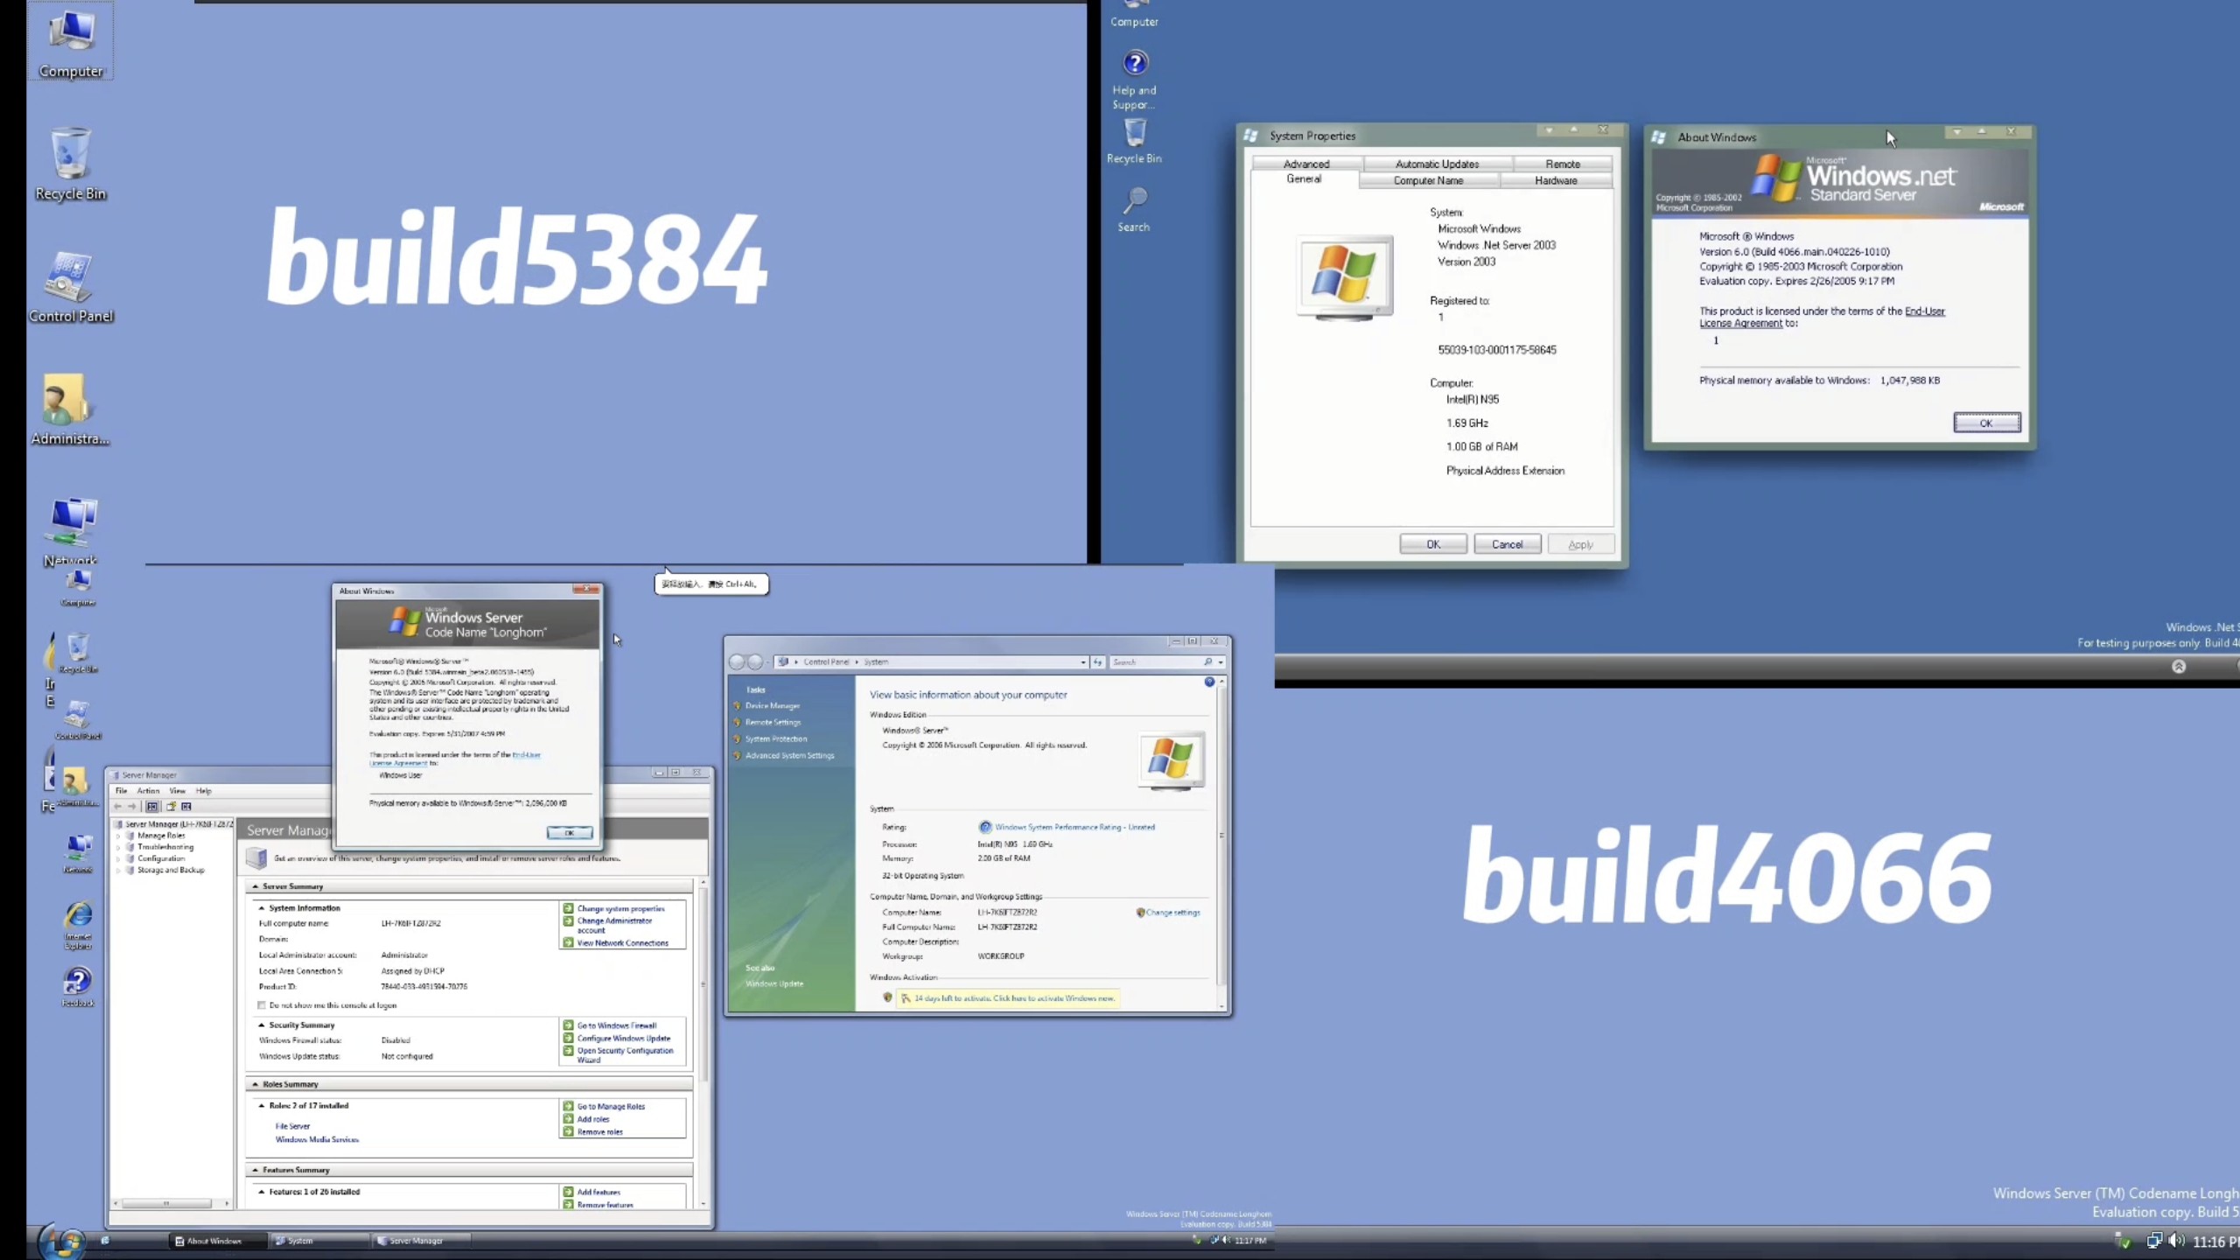Click Windows Media Services role link
This screenshot has width=2240, height=1260.
317,1139
